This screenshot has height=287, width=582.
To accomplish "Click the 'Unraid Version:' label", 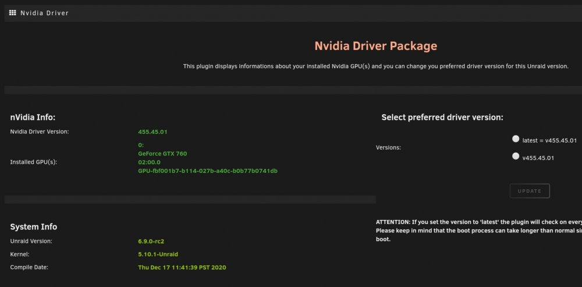I will click(x=31, y=241).
